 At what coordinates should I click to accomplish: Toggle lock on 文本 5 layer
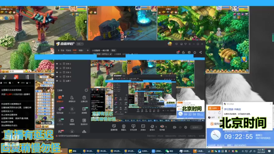coord(61,72)
